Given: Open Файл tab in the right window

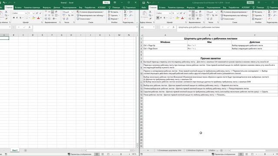Looking at the screenshot, I should pyautogui.click(x=144, y=7).
